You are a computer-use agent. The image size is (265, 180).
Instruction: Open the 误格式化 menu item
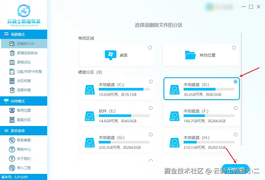click(24, 62)
